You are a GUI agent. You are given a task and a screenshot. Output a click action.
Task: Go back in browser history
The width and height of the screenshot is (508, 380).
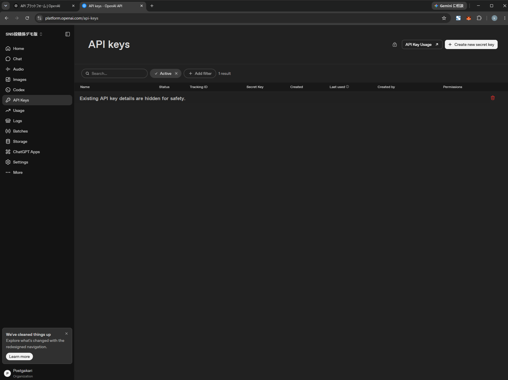point(7,18)
